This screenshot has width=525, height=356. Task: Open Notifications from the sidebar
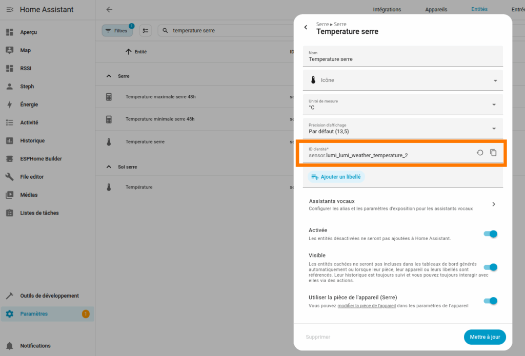[x=35, y=346]
